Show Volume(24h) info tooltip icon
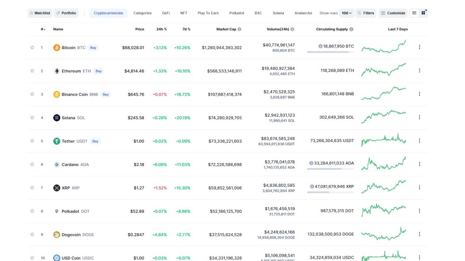This screenshot has height=261, width=465. [x=292, y=29]
